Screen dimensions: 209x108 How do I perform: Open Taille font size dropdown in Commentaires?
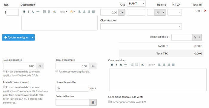151,65
